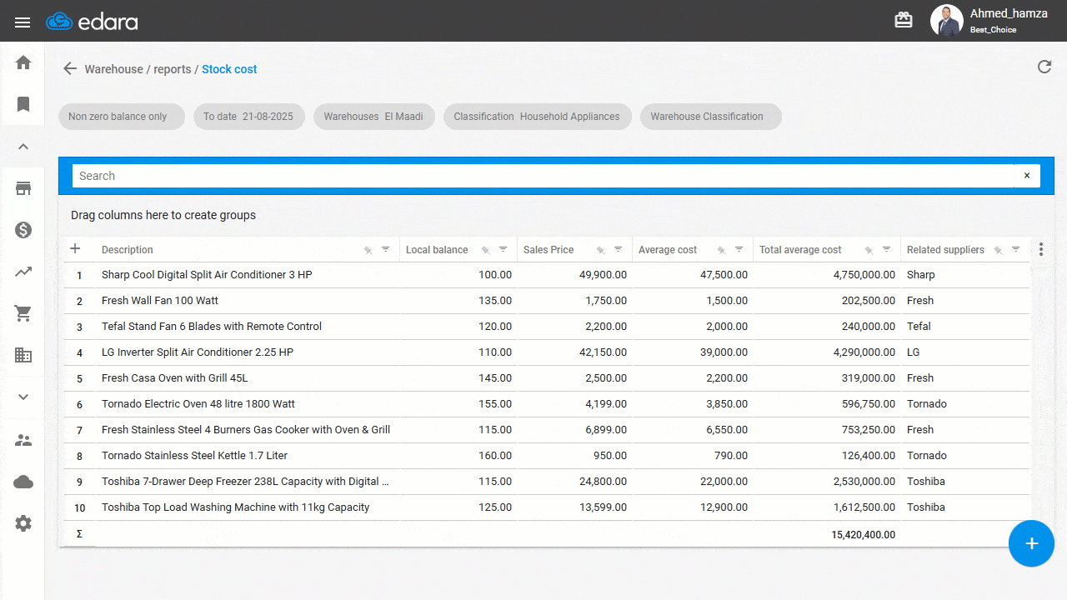Pin the Description column
This screenshot has width=1067, height=600.
pos(368,250)
